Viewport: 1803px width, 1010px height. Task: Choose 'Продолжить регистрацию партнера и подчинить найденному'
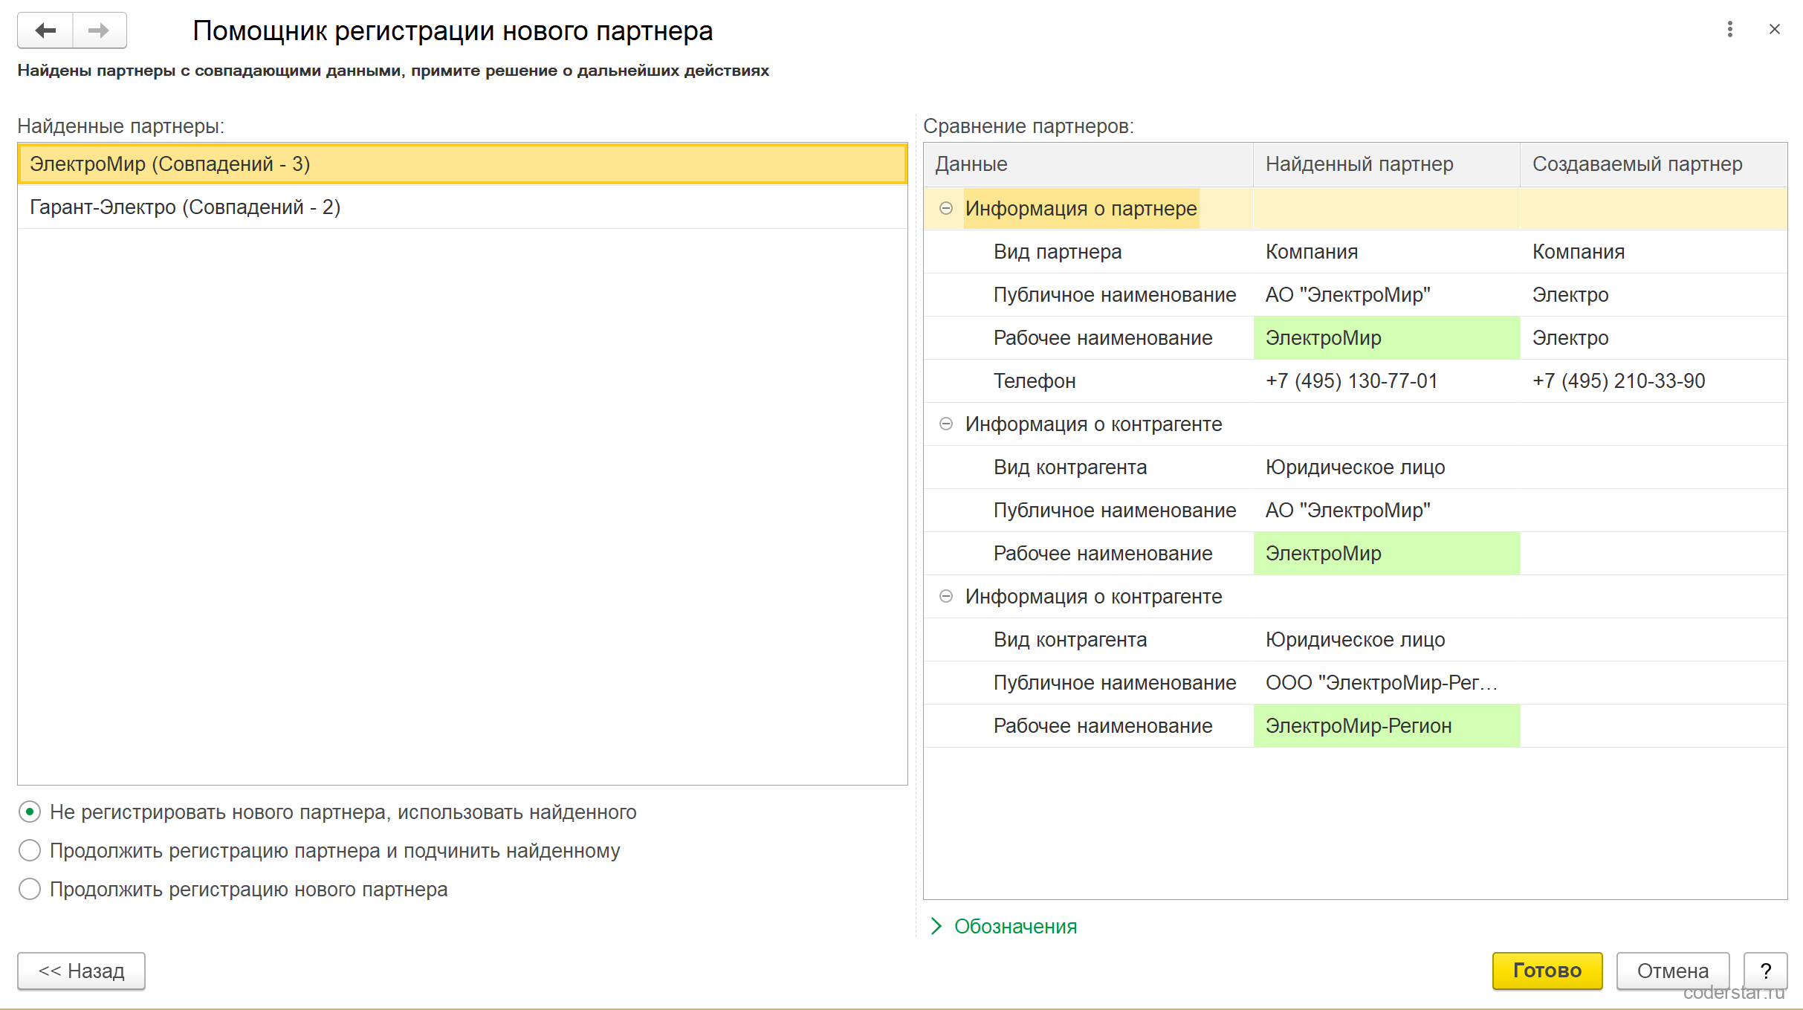[x=30, y=850]
